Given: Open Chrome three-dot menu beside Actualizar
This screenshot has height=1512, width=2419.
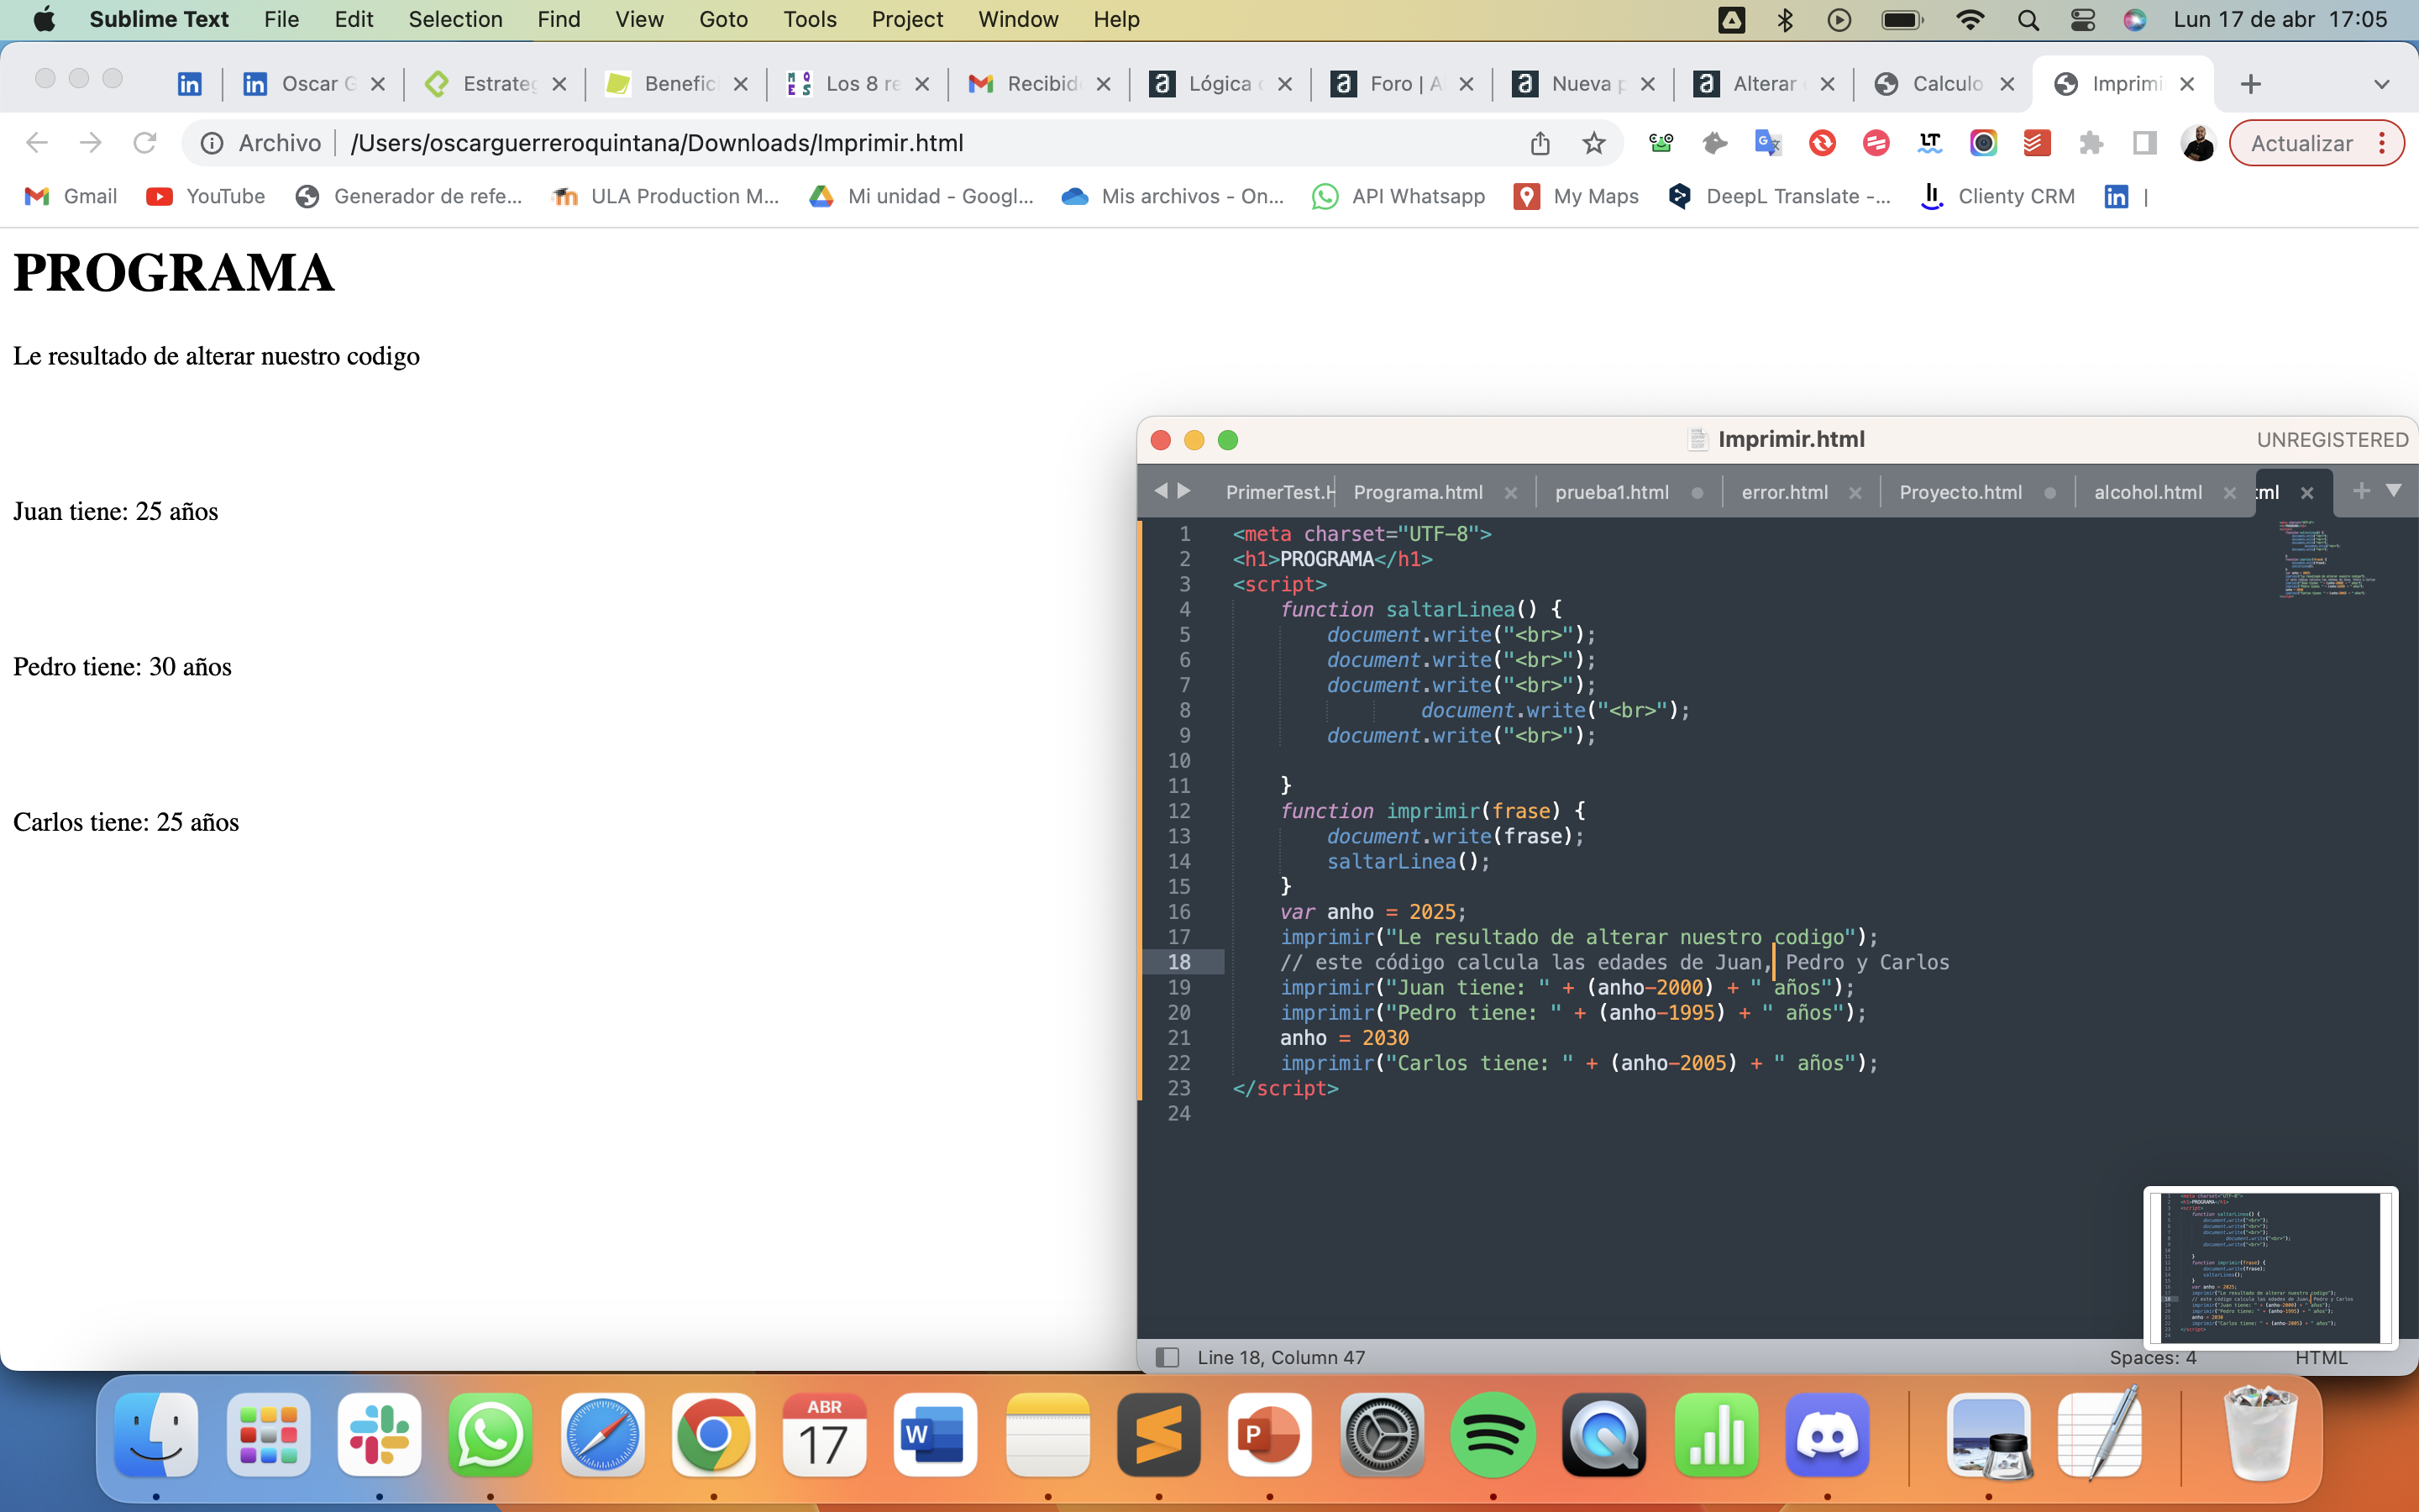Looking at the screenshot, I should pyautogui.click(x=2382, y=143).
